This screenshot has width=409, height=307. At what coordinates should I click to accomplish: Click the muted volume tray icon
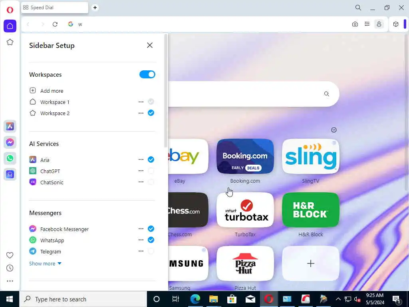click(x=357, y=299)
